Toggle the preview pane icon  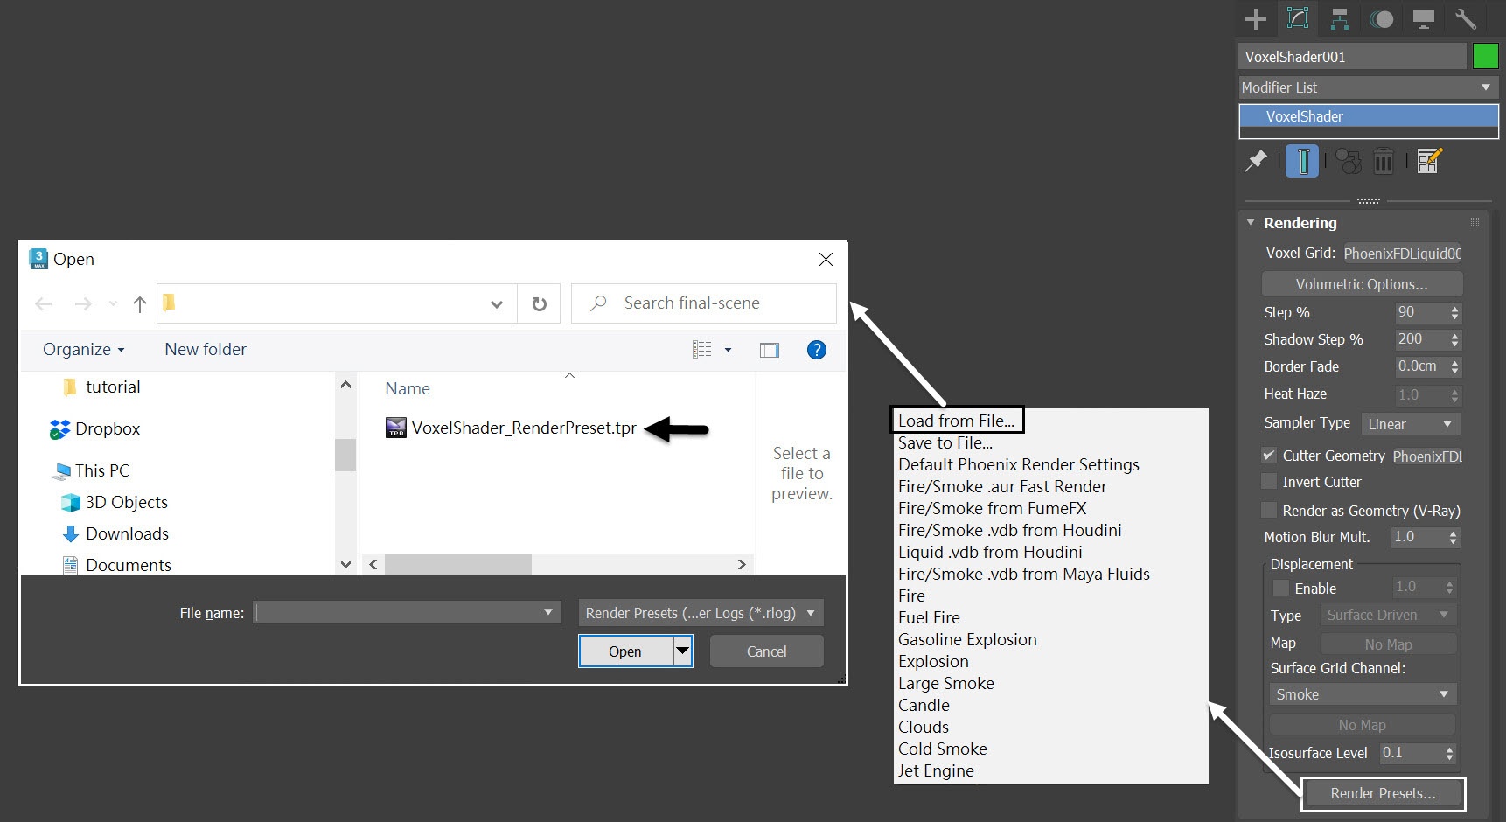pyautogui.click(x=770, y=350)
